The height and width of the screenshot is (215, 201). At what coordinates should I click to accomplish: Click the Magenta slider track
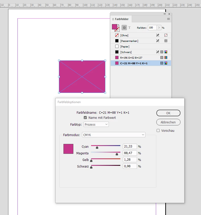[x=106, y=152]
